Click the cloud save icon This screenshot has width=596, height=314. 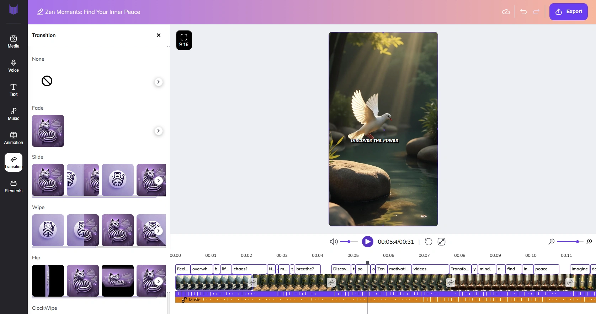tap(506, 12)
